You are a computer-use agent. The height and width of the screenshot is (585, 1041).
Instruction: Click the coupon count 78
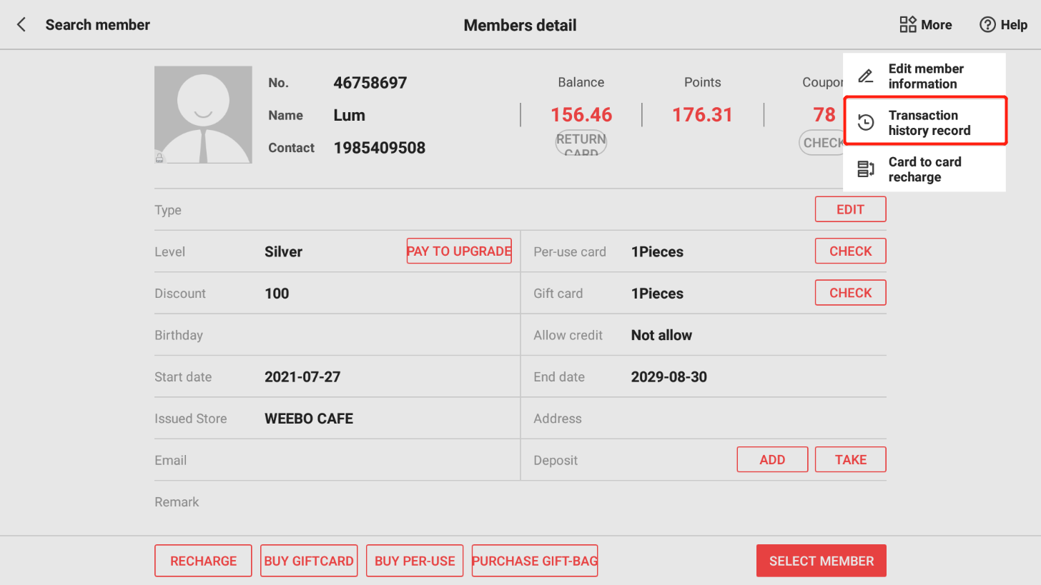click(824, 114)
